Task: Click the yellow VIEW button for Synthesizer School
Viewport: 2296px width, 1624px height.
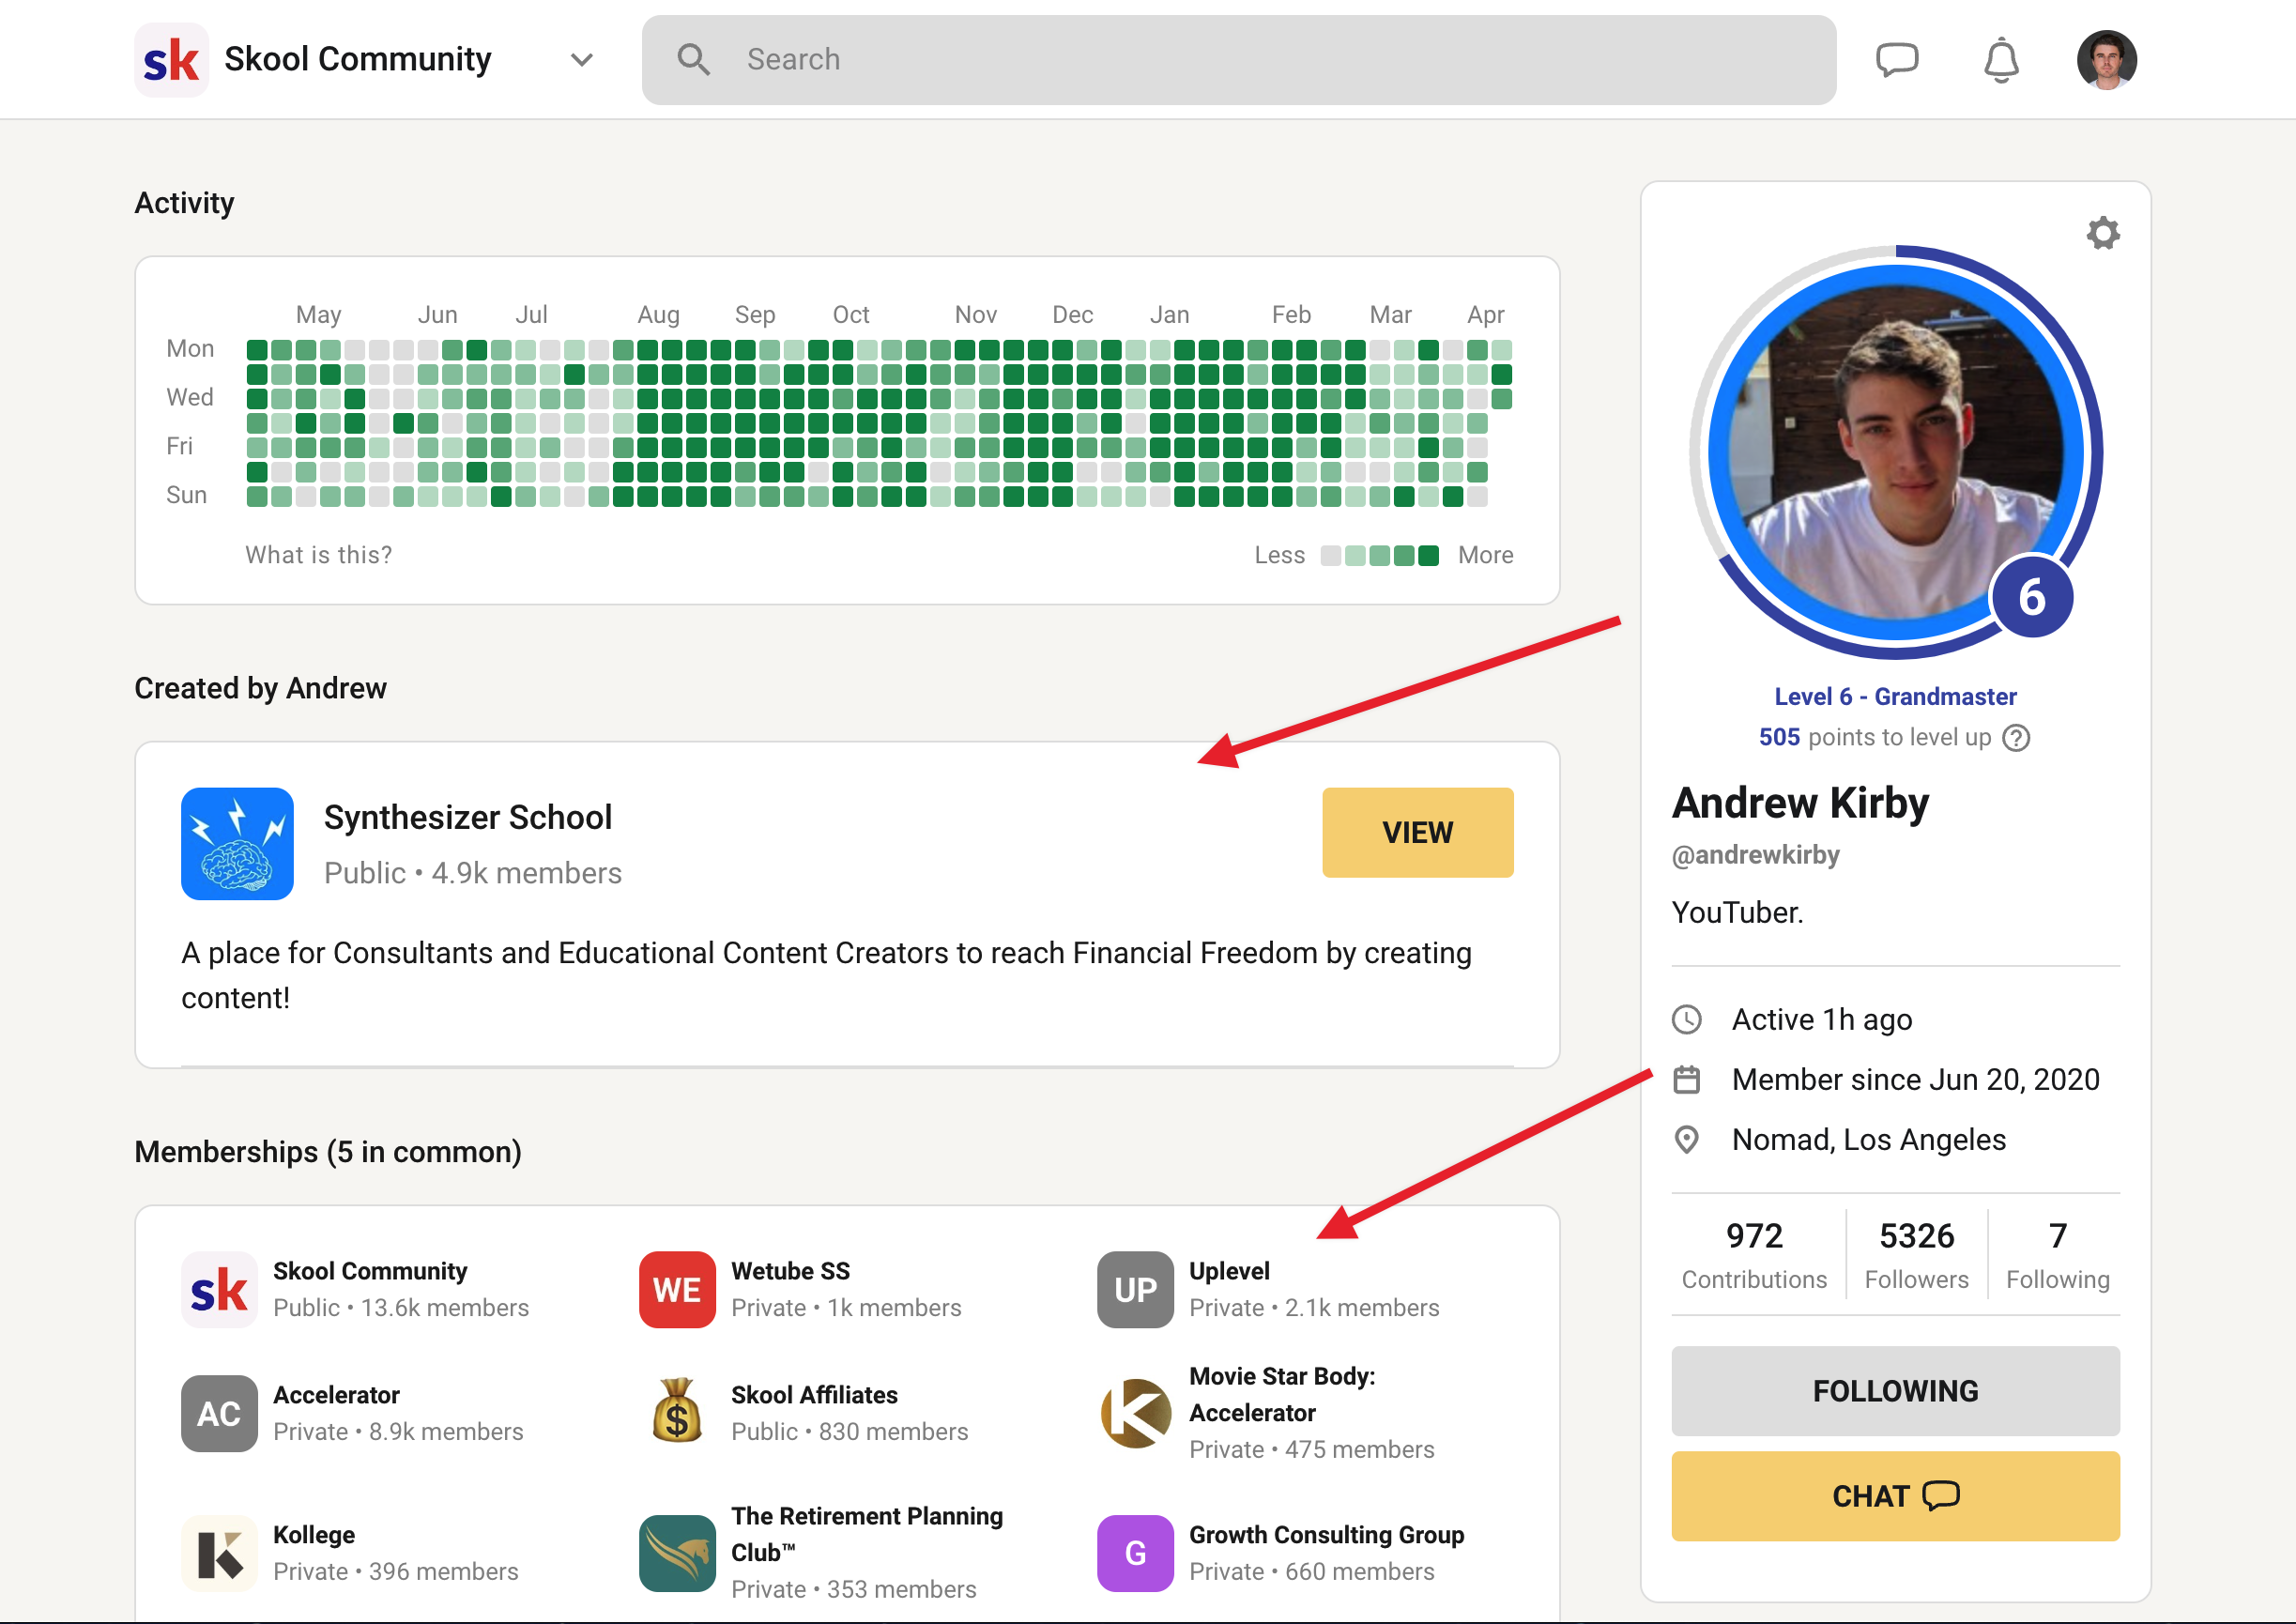Action: pyautogui.click(x=1417, y=832)
